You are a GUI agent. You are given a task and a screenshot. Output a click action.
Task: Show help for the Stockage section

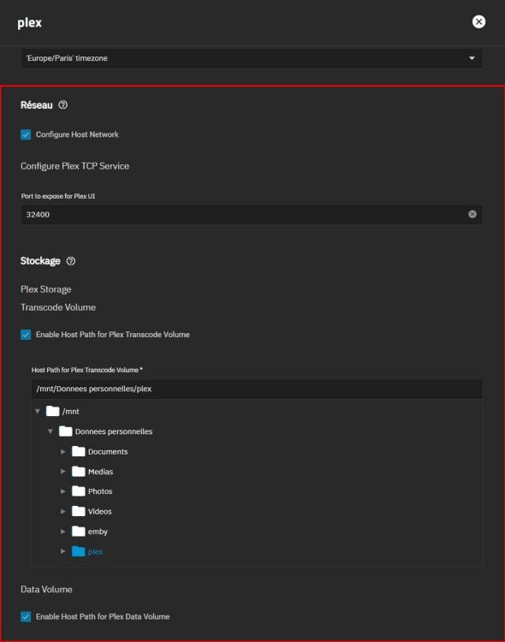71,261
